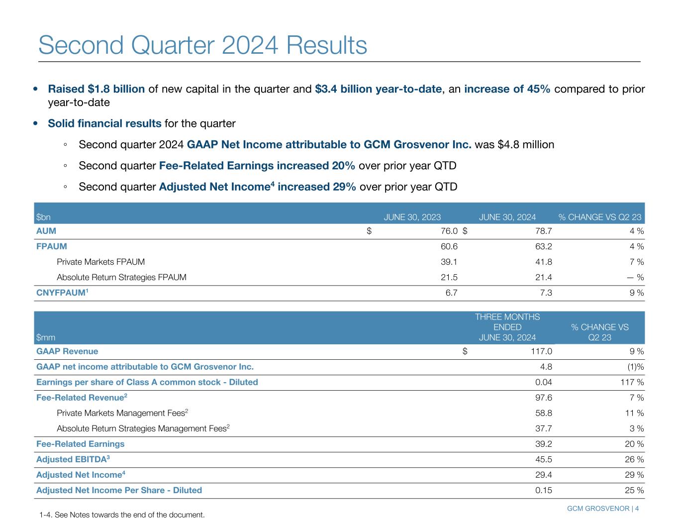Select the GAAP Revenue row label
679x525 pixels.
coord(67,351)
